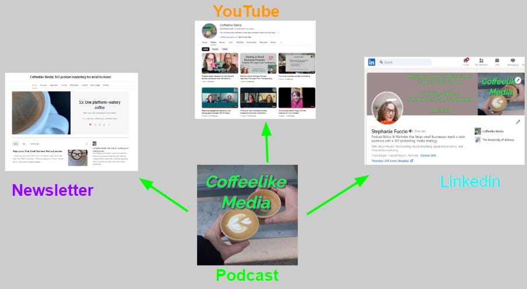Open the Coffeelike Media company link on LinkedIn
The height and width of the screenshot is (289, 527).
[493, 132]
